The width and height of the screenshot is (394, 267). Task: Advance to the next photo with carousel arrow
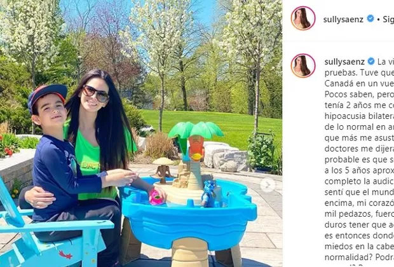(x=268, y=185)
